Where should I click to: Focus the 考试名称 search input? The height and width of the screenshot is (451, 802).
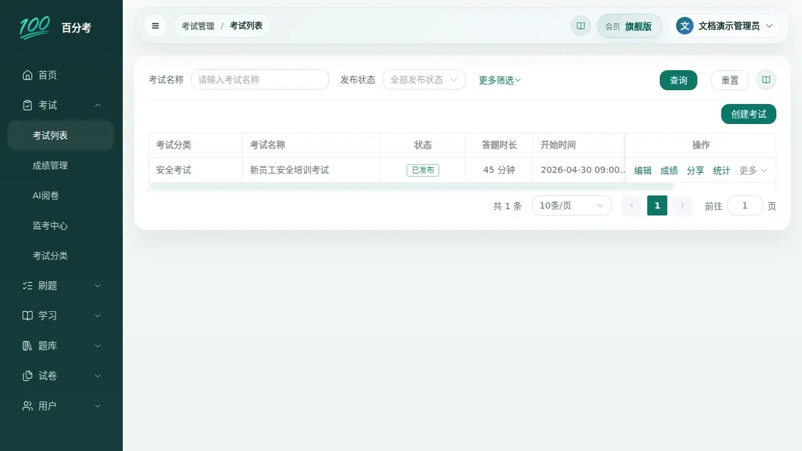[x=260, y=80]
